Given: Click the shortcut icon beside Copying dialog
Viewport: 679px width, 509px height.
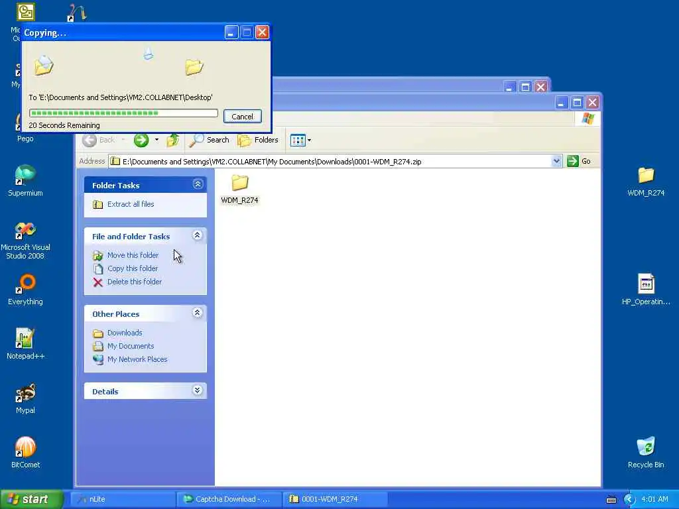Looking at the screenshot, I should point(77,13).
